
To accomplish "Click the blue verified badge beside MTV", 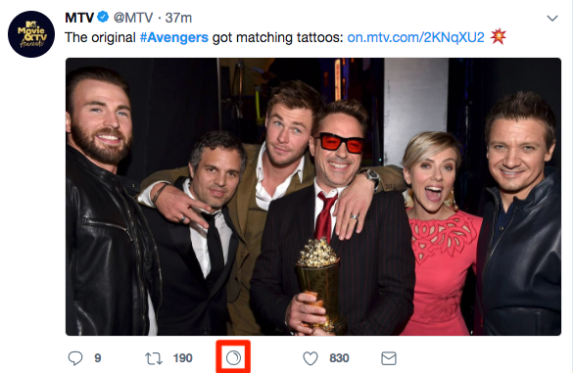I will 103,17.
